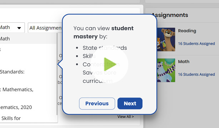Open 16 Students Assigned link under Math
219x128 pixels.
196,75
